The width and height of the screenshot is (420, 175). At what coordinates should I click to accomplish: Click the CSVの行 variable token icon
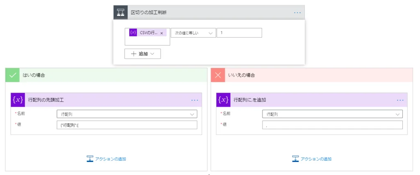[x=133, y=33]
